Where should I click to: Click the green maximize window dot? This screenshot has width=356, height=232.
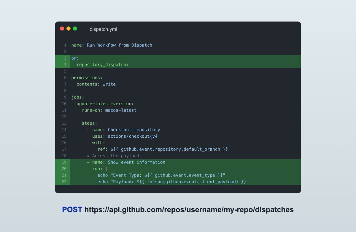[75, 29]
